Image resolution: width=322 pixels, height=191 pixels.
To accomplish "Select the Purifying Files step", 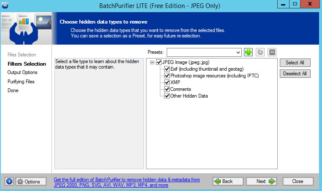I will coord(21,82).
